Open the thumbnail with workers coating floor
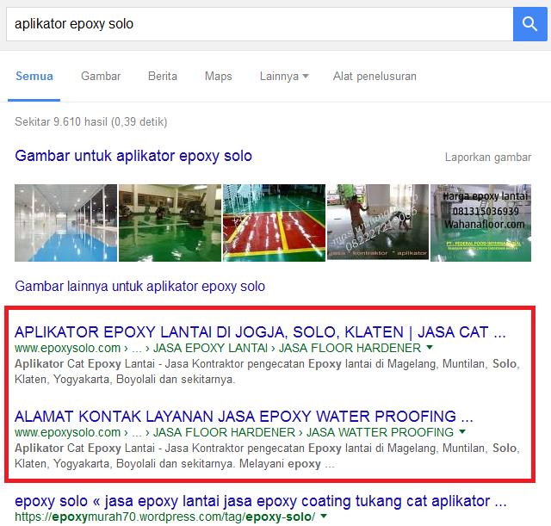 pyautogui.click(x=378, y=222)
